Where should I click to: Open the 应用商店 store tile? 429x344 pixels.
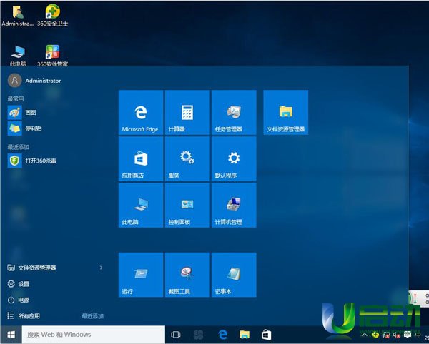click(x=141, y=158)
